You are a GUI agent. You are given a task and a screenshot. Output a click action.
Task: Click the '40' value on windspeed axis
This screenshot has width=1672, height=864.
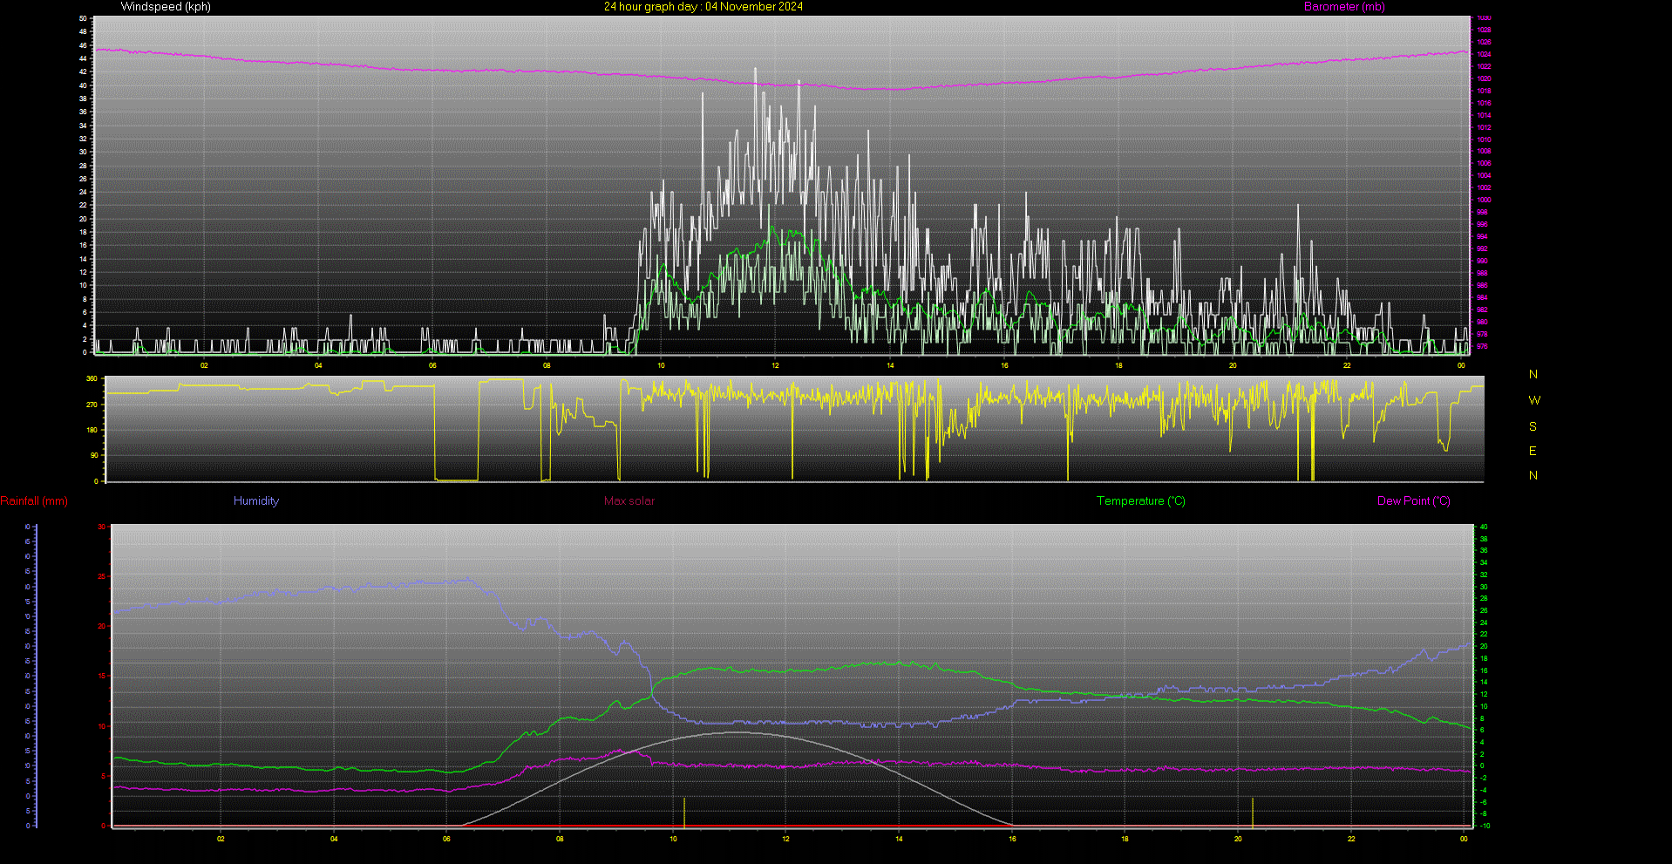click(83, 85)
